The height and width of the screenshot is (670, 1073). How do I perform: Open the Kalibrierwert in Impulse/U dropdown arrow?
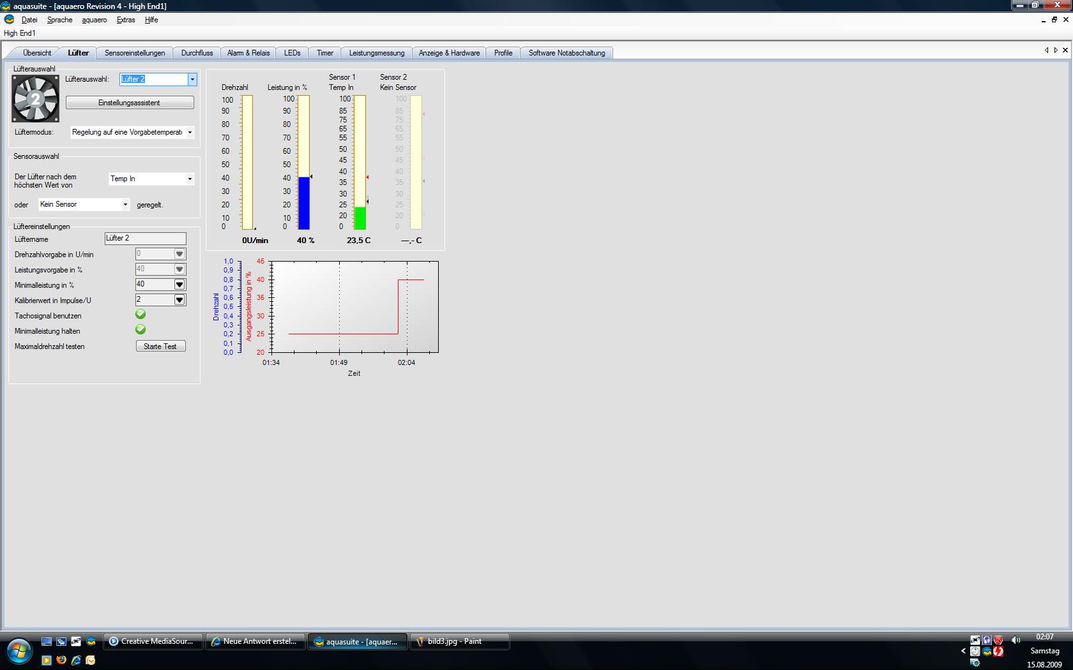[x=179, y=300]
